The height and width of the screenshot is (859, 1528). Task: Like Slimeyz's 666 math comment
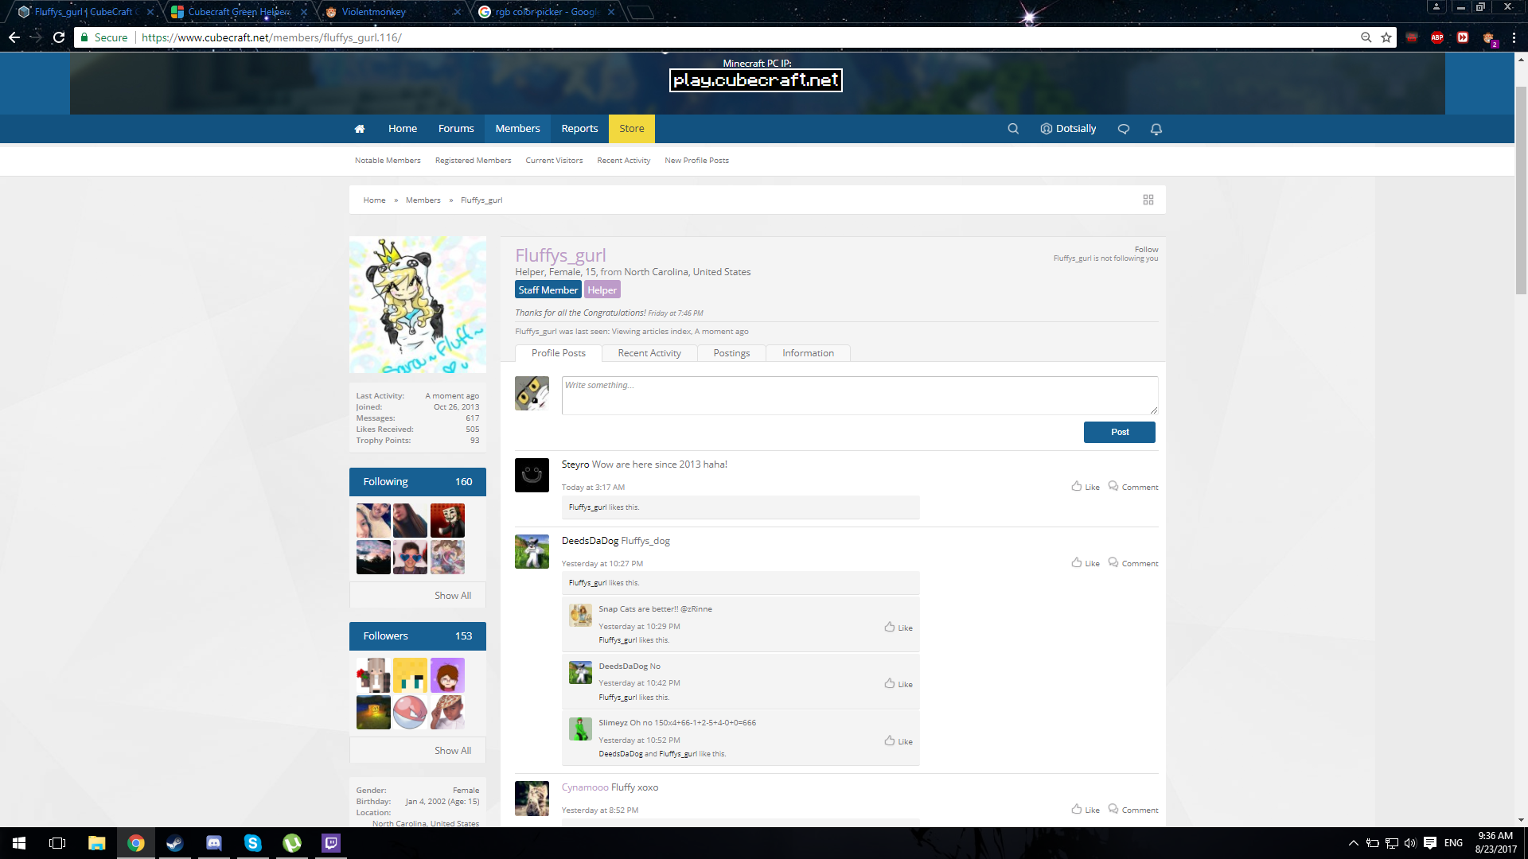898,741
